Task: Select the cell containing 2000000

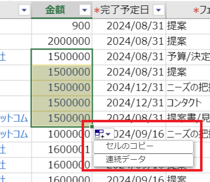Action: [x=62, y=41]
